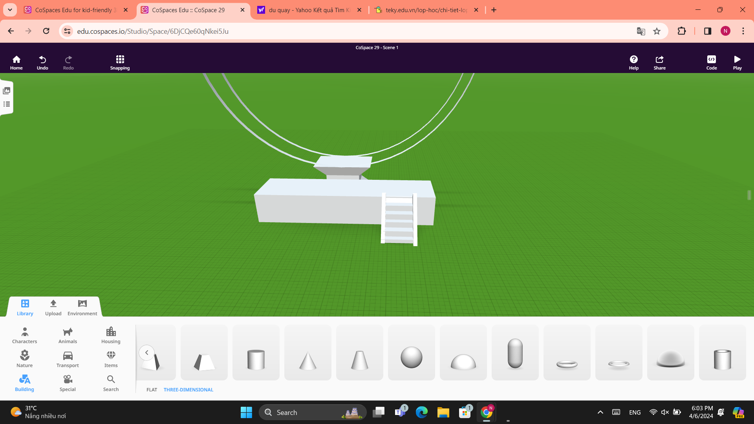The image size is (754, 424).
Task: Open the weather widget 31°C
Action: point(38,412)
